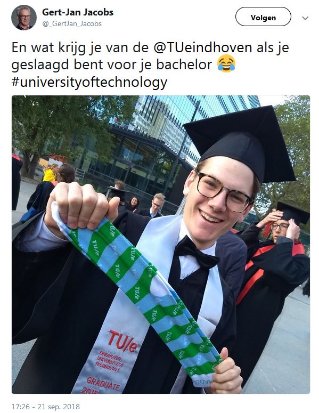The height and width of the screenshot is (413, 319).
Task: Open the tweet timestamp 17:26
Action: [21, 407]
